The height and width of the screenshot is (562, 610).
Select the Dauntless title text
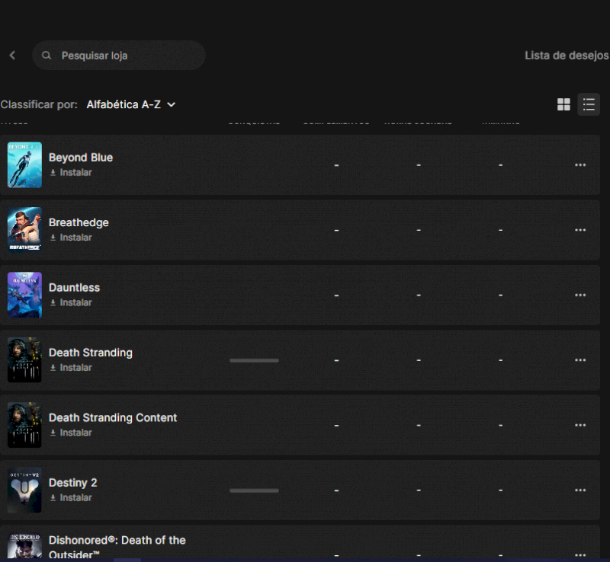pyautogui.click(x=74, y=288)
